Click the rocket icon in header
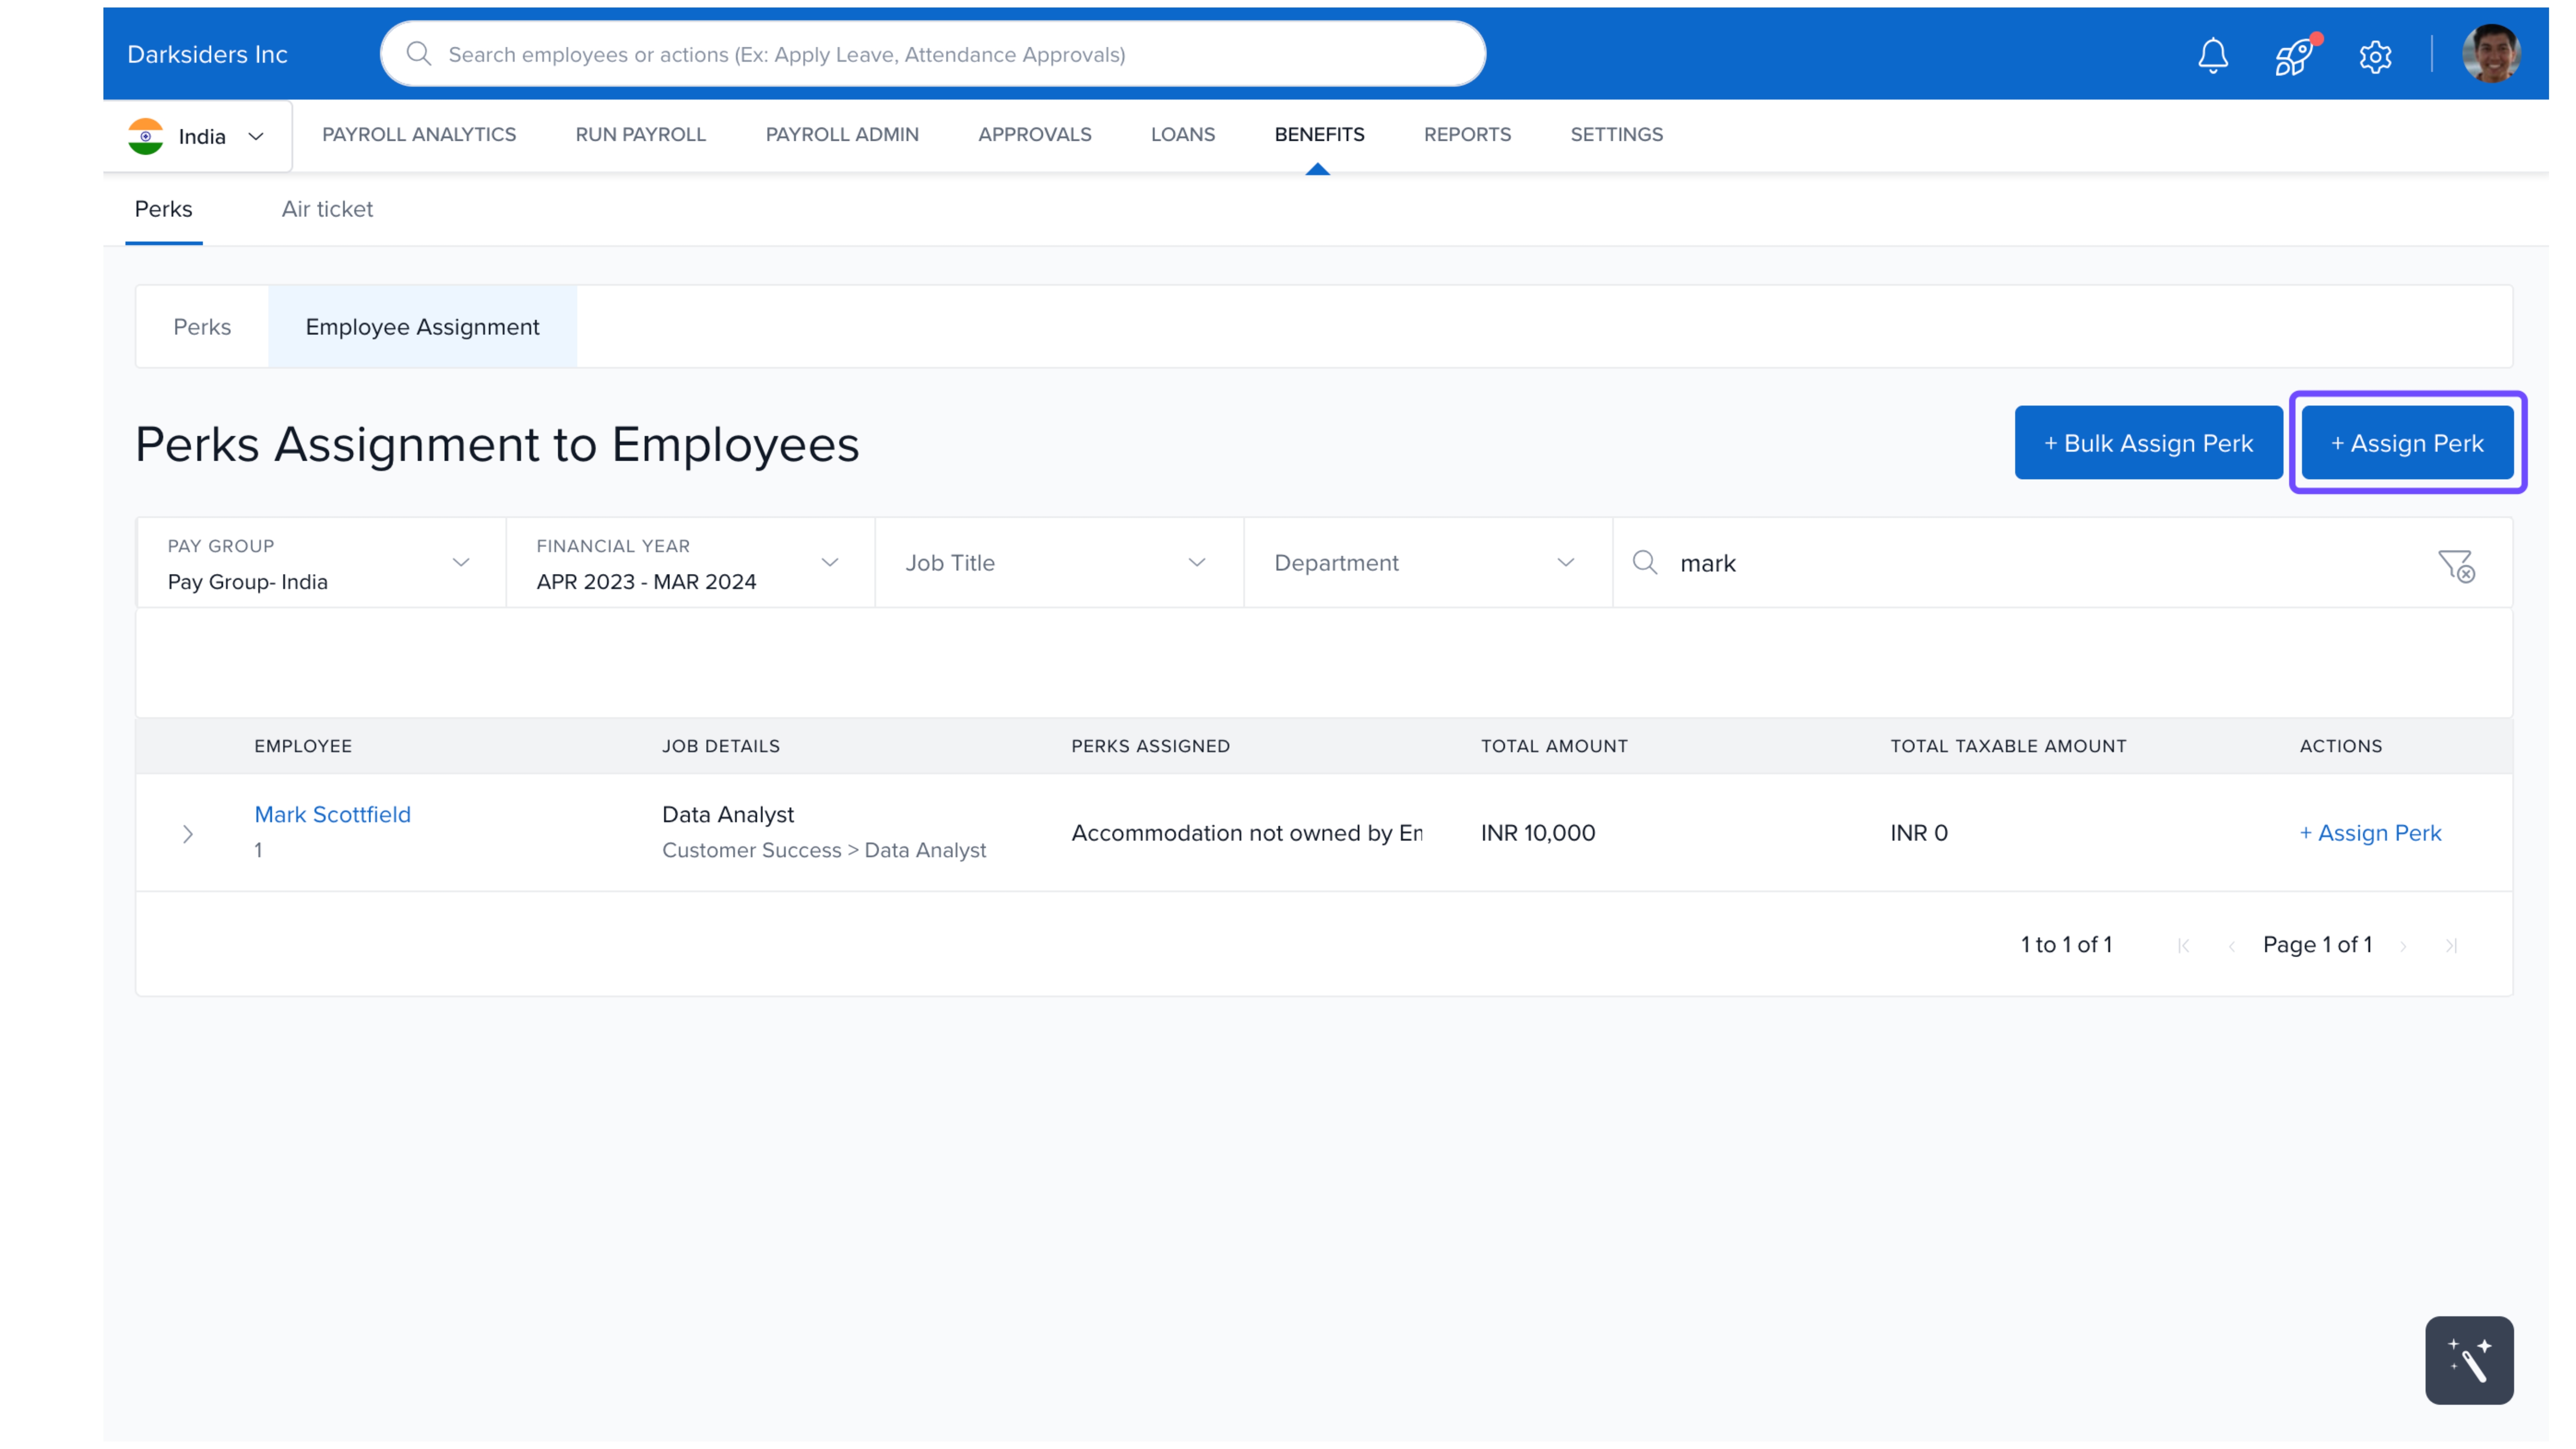This screenshot has width=2576, height=1449. pos(2293,56)
